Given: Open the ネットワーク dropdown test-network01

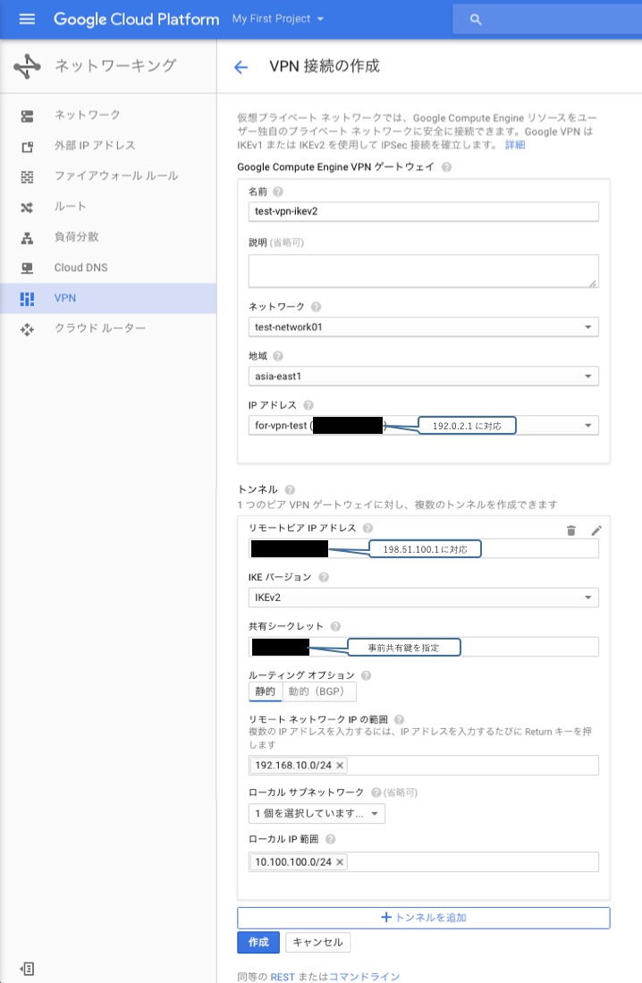Looking at the screenshot, I should pos(423,327).
